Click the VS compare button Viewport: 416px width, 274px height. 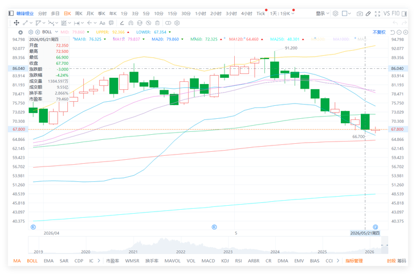tap(386, 13)
